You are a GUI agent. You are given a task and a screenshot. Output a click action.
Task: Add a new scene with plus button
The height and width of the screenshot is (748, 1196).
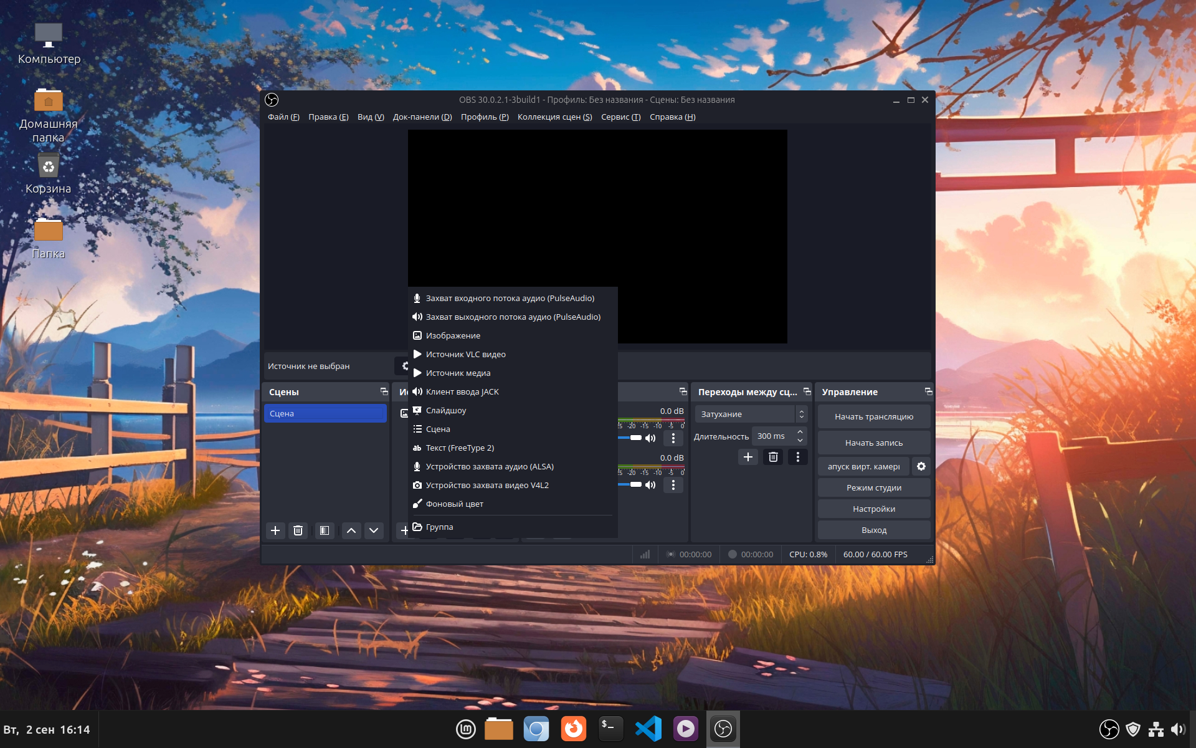pyautogui.click(x=275, y=530)
